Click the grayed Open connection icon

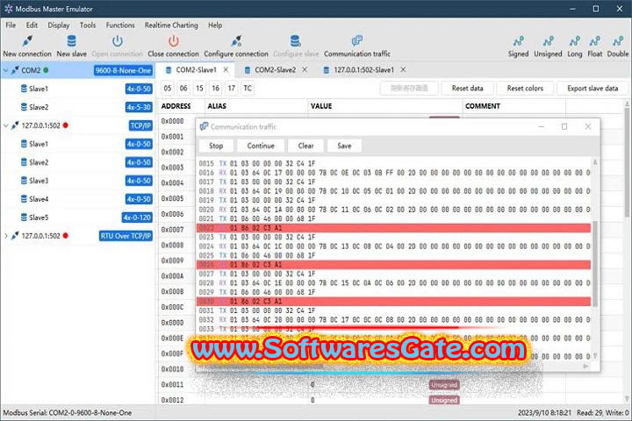click(x=118, y=41)
